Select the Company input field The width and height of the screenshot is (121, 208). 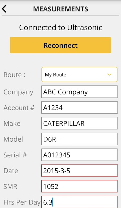click(x=79, y=92)
